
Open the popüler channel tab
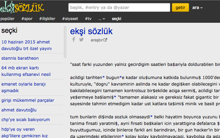tap(7, 19)
